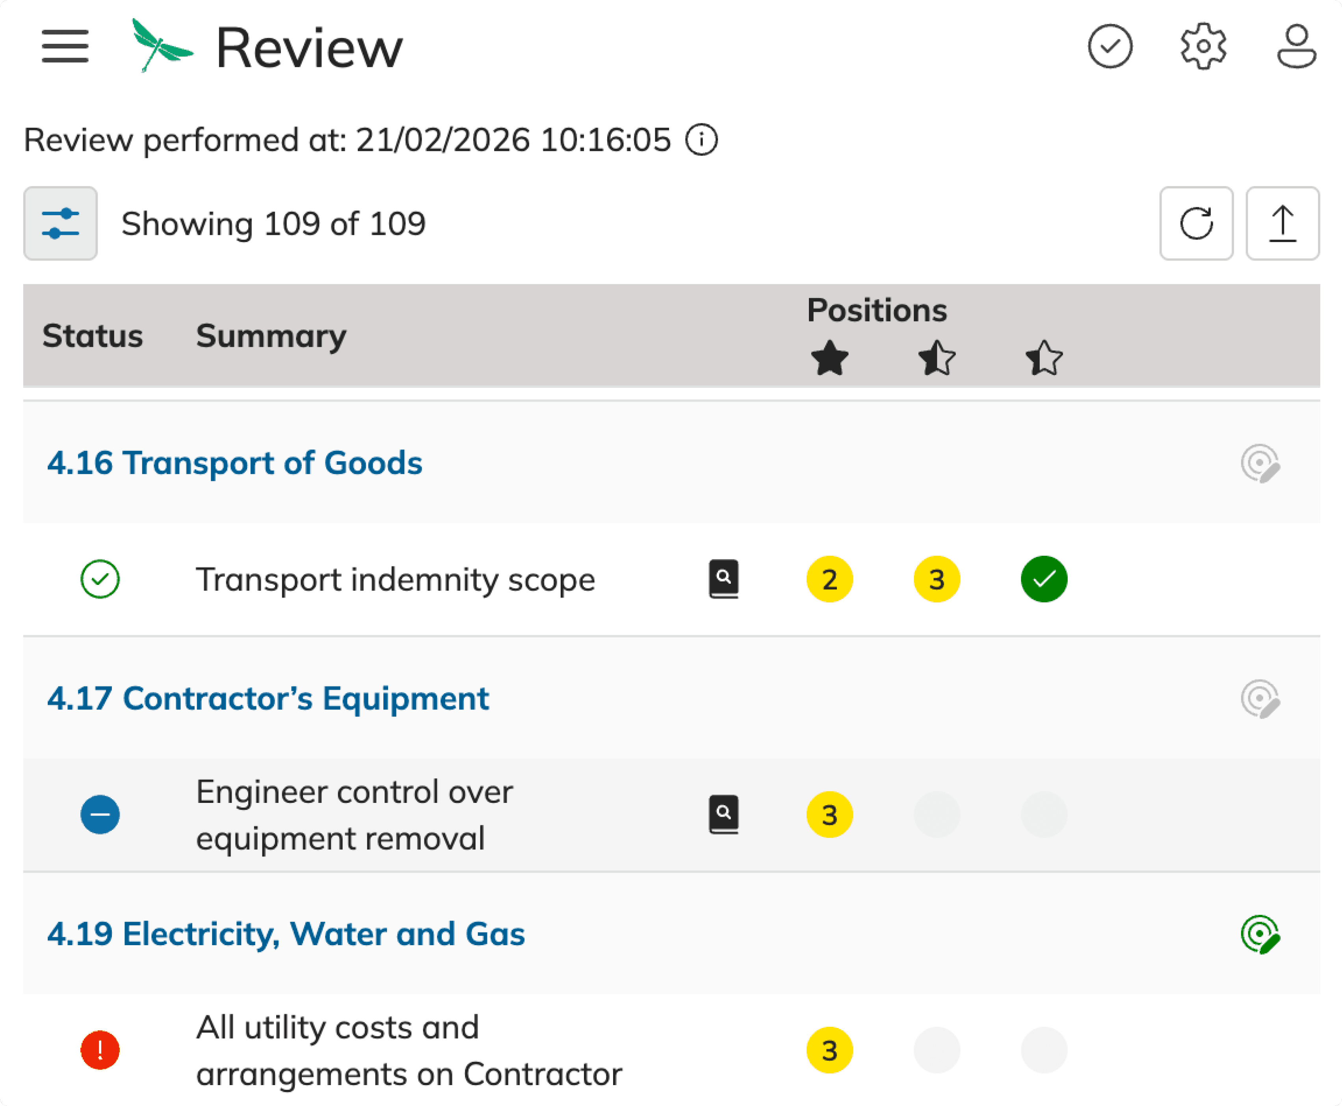Open the filter sliders button
Image resolution: width=1342 pixels, height=1106 pixels.
pos(61,223)
